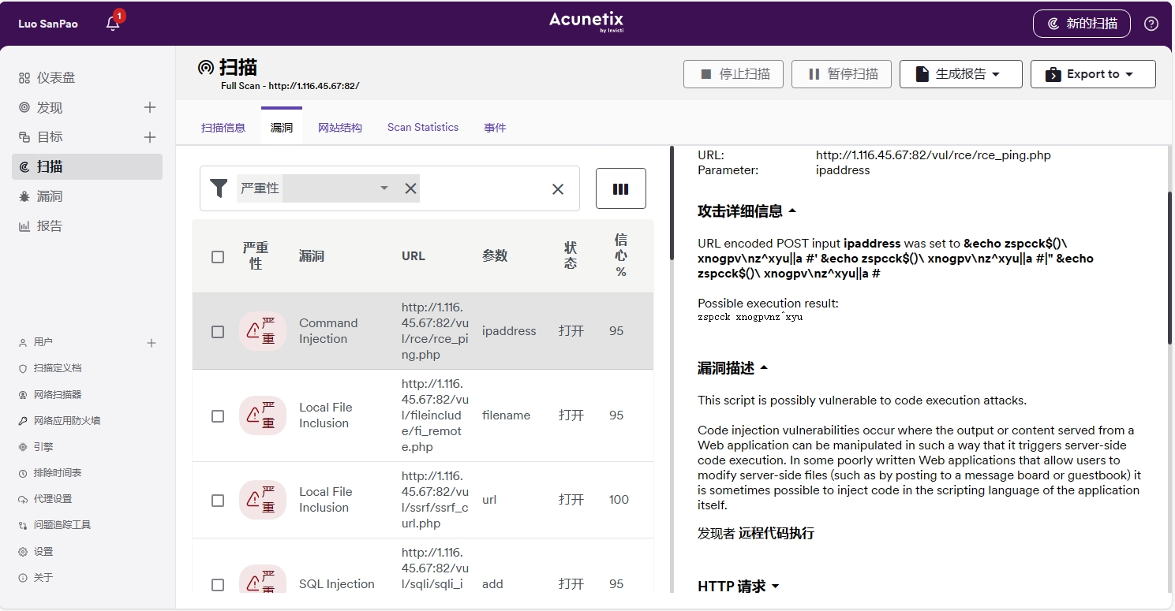Screen dimensions: 1175x611
Task: Click the 仪表盘 dashboard icon in sidebar
Action: [x=24, y=78]
